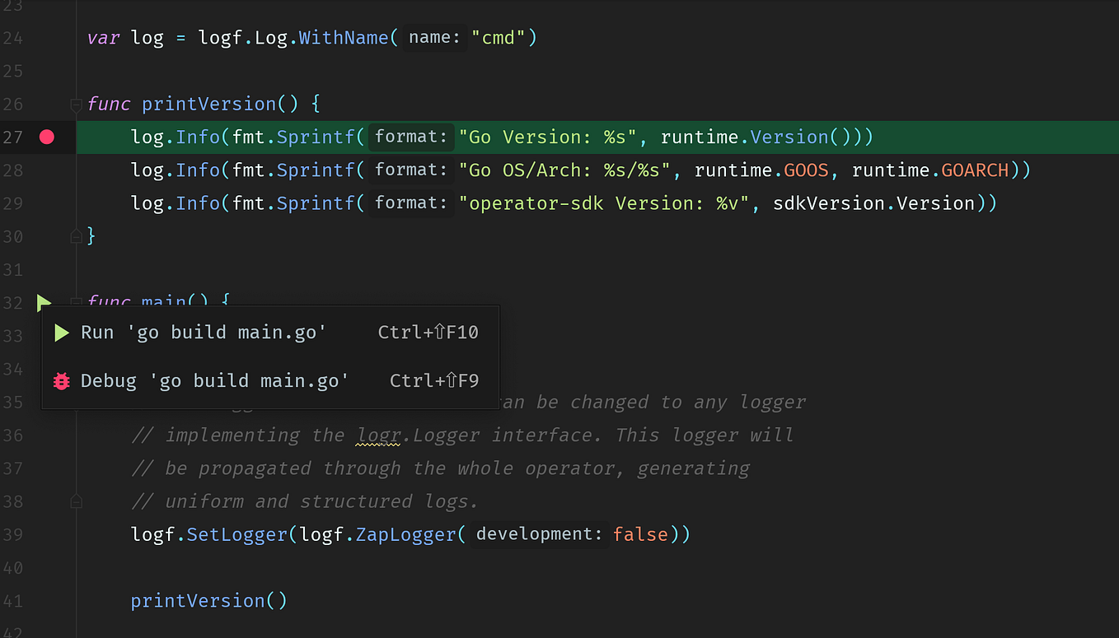The height and width of the screenshot is (638, 1119).
Task: Click the red bug icon beside Debug entry
Action: point(60,380)
